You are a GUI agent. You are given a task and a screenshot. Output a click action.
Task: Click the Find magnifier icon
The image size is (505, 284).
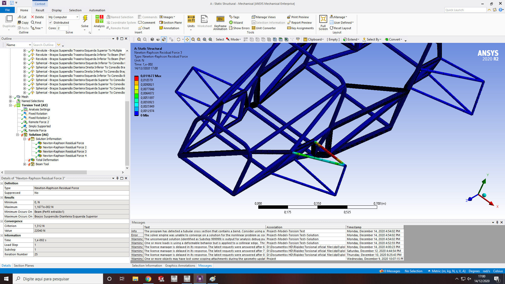33,23
